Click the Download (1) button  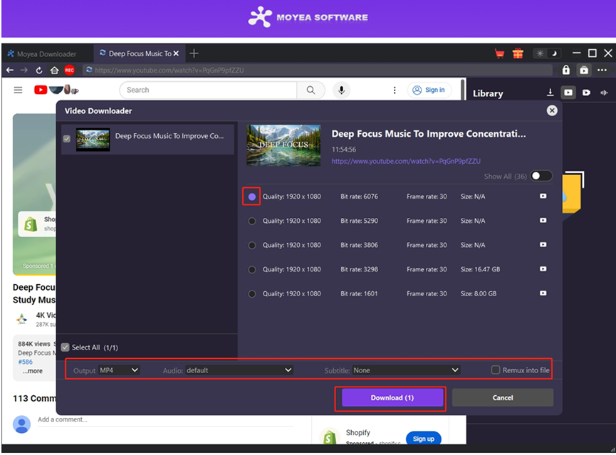[391, 397]
